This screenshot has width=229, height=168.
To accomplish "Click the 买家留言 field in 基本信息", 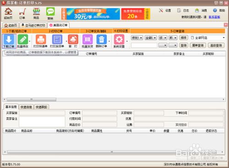I will pos(42,113).
